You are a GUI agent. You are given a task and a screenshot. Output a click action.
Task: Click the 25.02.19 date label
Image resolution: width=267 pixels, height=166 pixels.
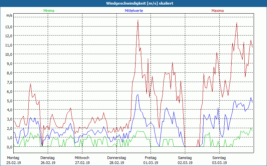(x=14, y=163)
